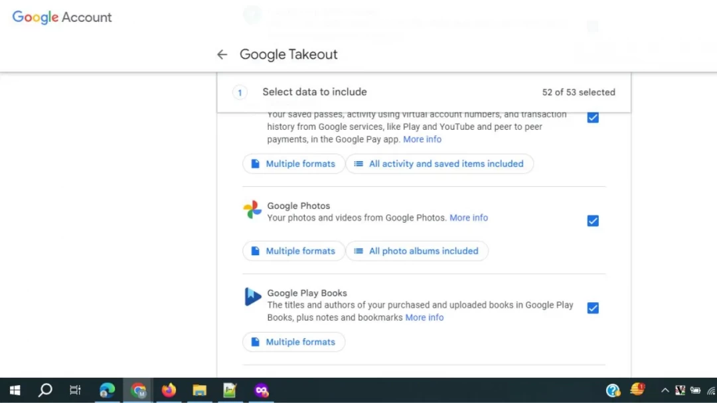The width and height of the screenshot is (717, 403).
Task: Deselect the Google Play Books checkbox
Action: (x=592, y=308)
